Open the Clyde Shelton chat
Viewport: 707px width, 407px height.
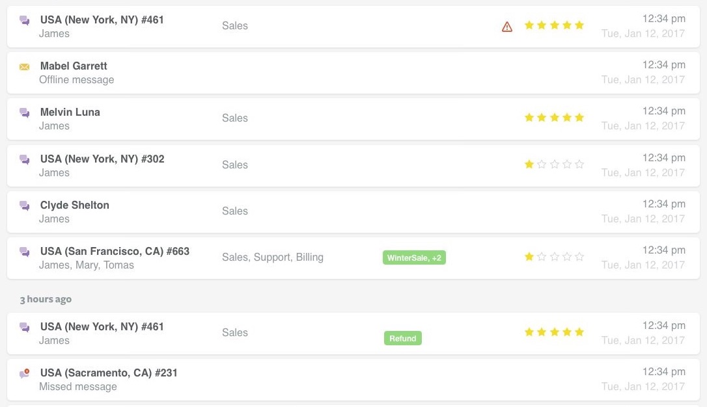[x=75, y=205]
